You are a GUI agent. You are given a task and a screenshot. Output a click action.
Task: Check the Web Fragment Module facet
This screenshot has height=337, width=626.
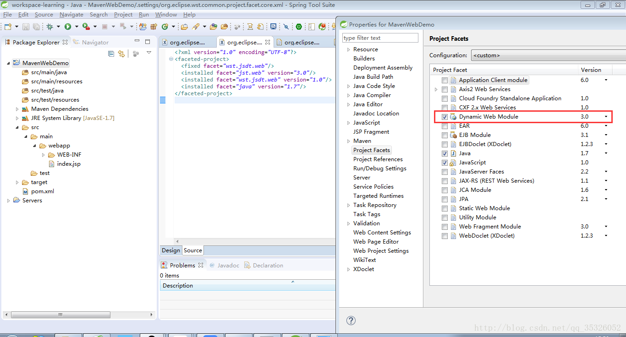(445, 227)
